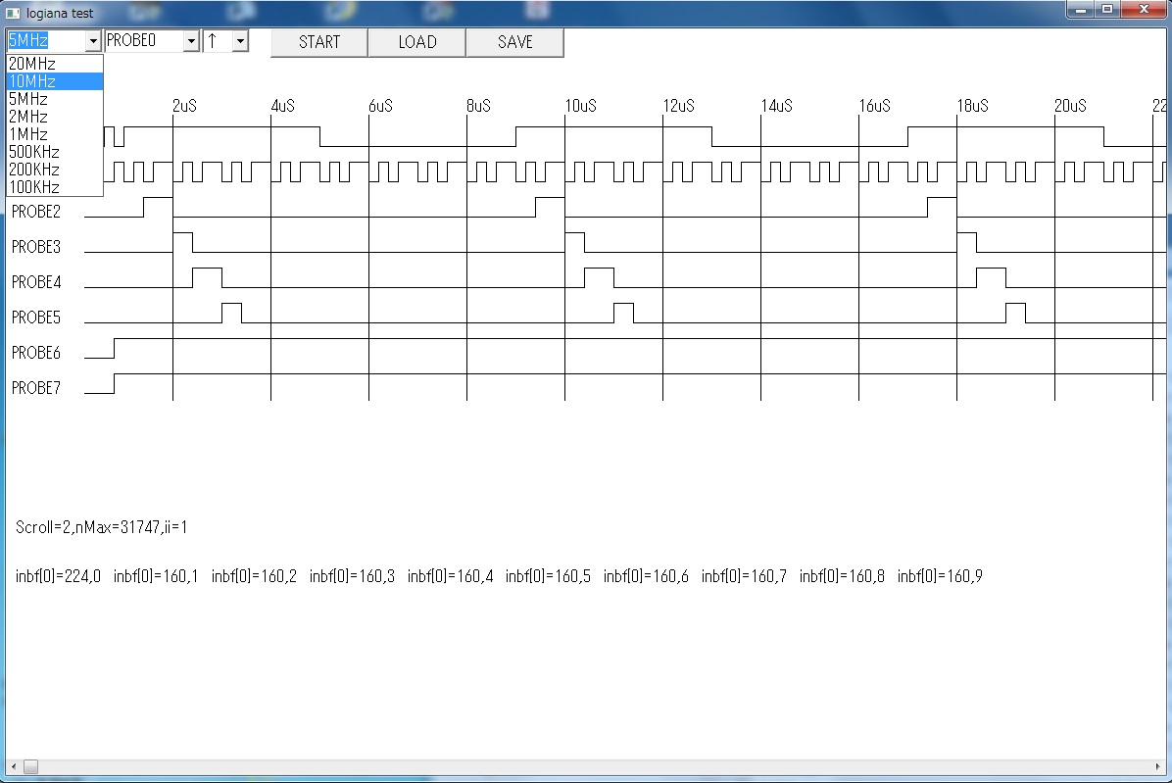This screenshot has width=1172, height=783.
Task: Click the 18uS time marker
Action: (x=972, y=106)
